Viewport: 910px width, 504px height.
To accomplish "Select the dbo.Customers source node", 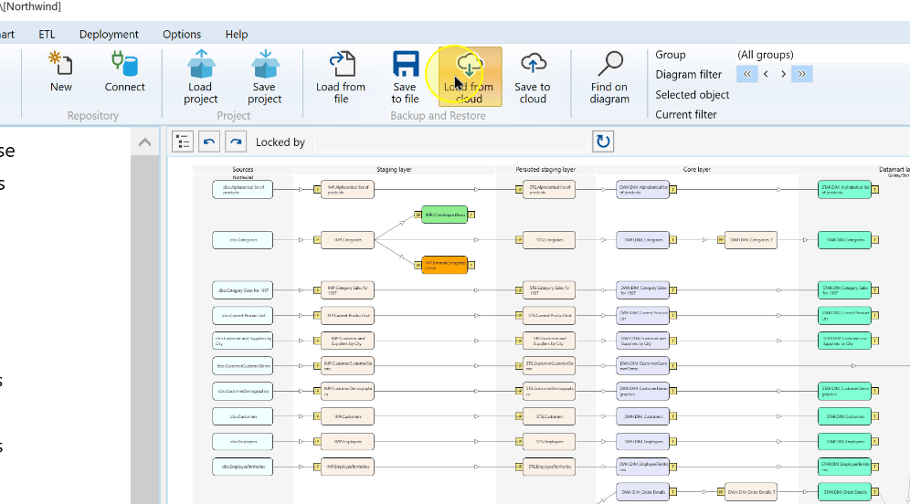I will 243,416.
